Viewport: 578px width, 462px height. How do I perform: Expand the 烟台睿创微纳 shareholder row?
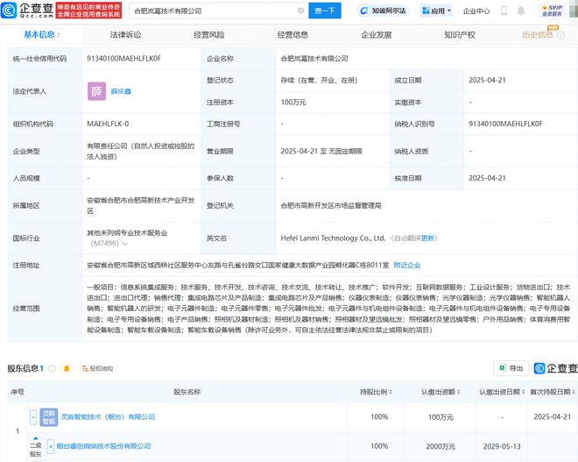coord(51,446)
